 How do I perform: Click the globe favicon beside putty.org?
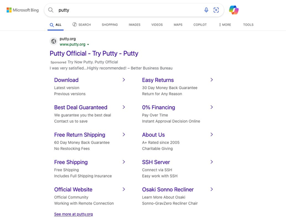click(54, 41)
